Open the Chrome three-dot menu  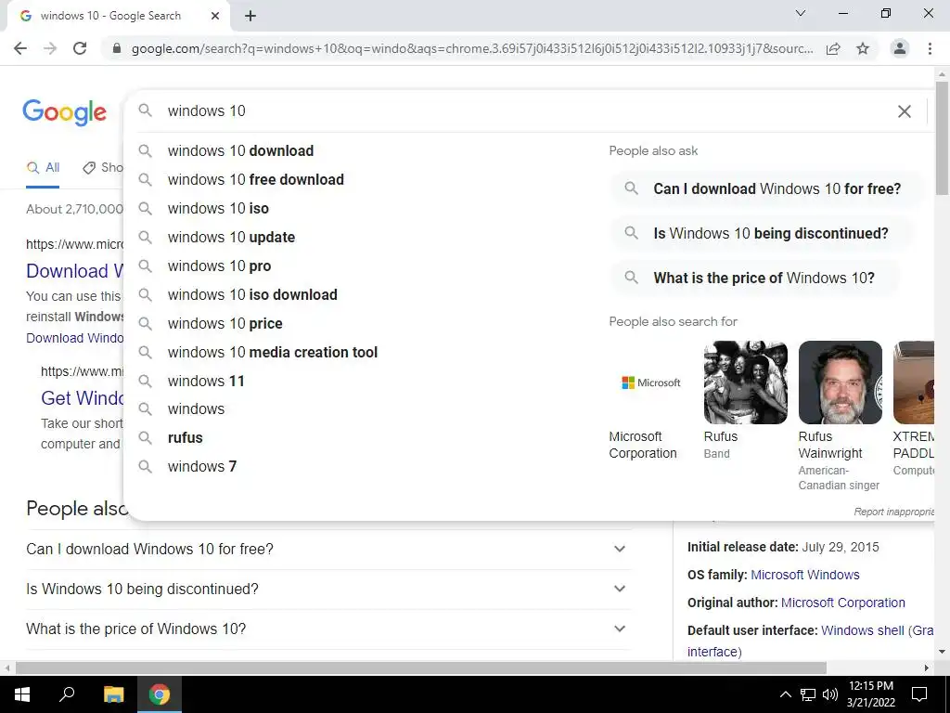930,48
